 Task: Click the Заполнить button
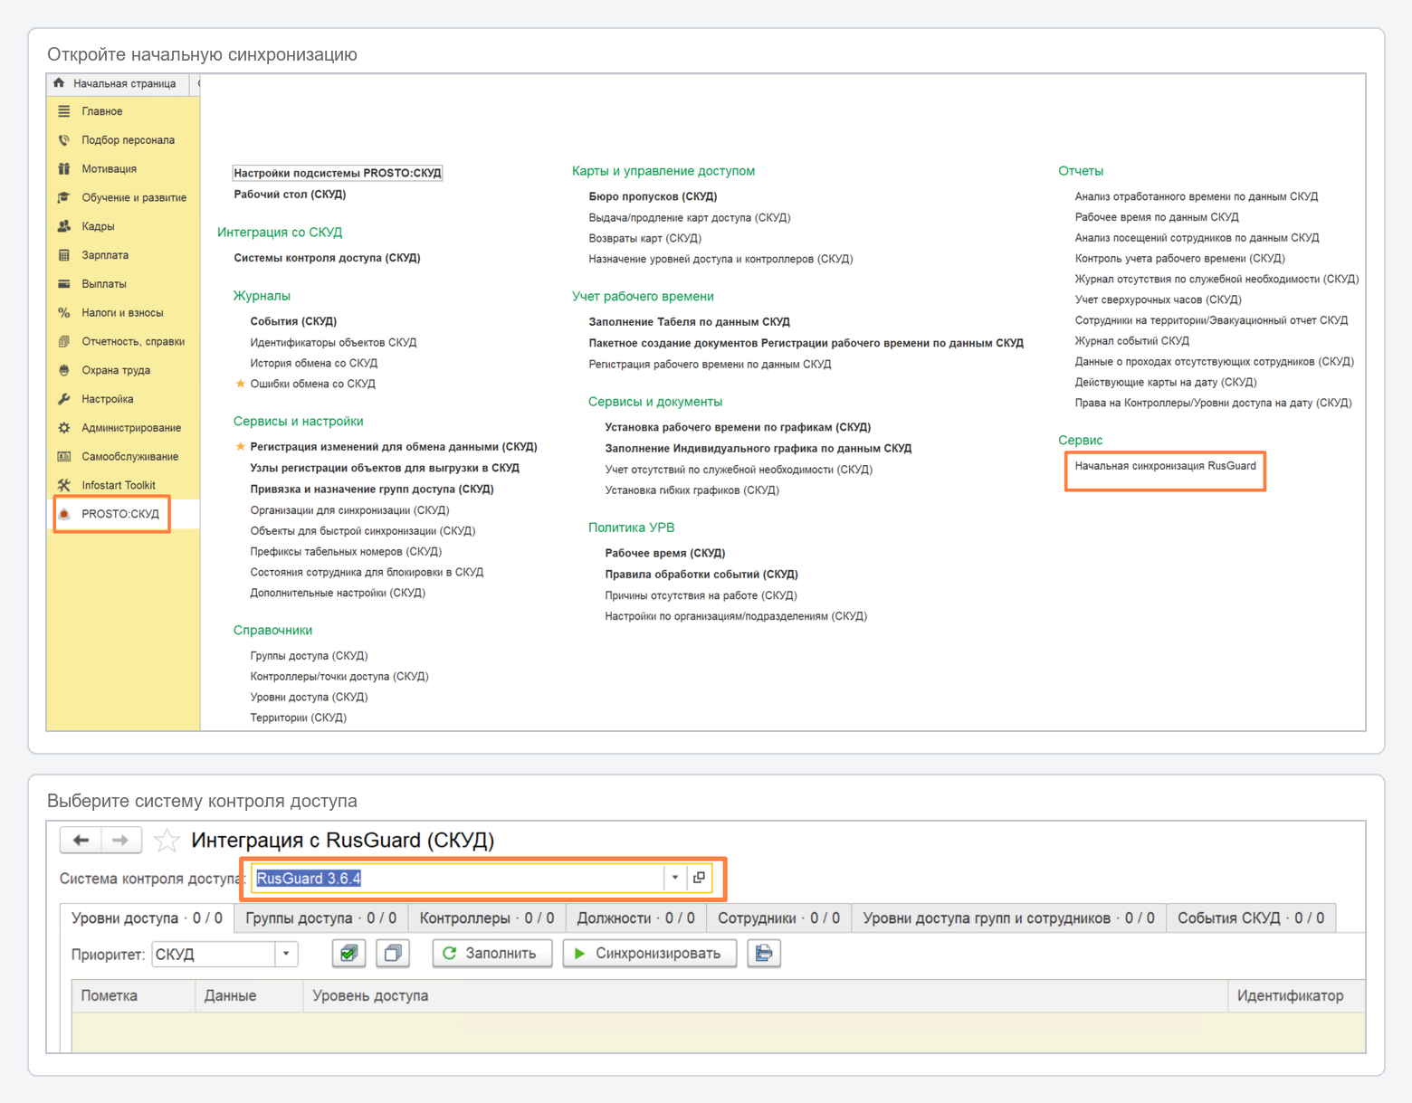click(x=491, y=953)
